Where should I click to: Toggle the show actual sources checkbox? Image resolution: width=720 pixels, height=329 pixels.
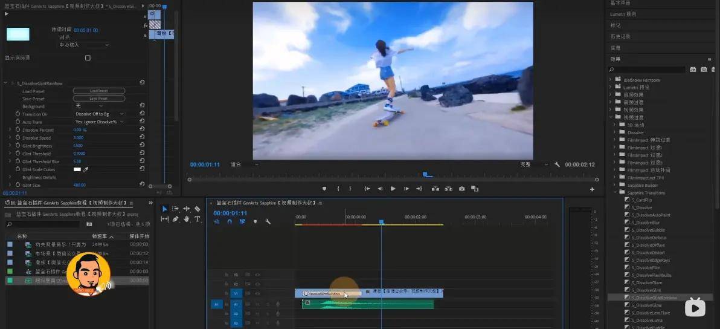tap(88, 58)
